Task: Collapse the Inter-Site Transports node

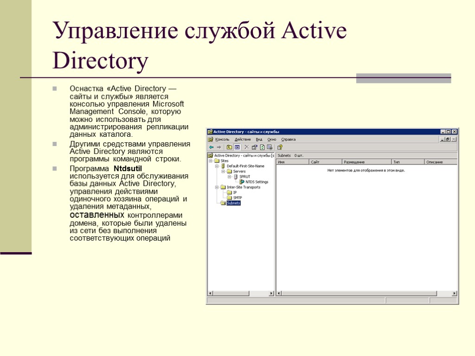Action: pos(217,187)
